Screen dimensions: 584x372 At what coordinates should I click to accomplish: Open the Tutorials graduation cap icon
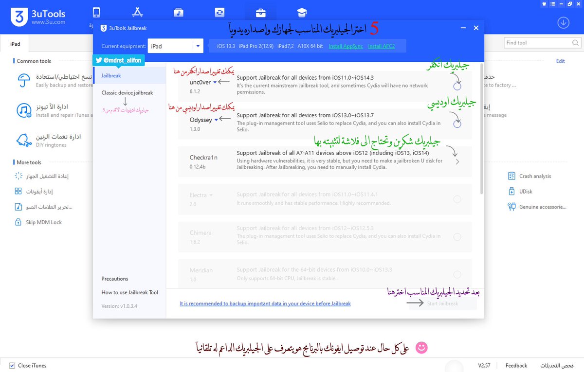(x=302, y=13)
